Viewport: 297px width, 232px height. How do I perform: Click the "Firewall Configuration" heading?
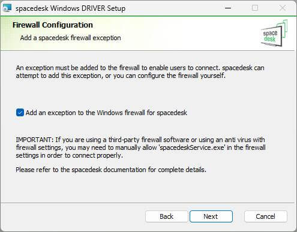point(53,25)
